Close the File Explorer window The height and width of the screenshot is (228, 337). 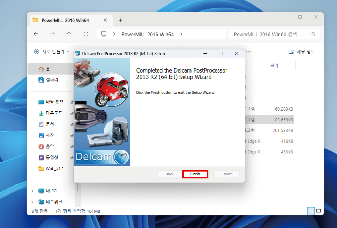pos(316,17)
